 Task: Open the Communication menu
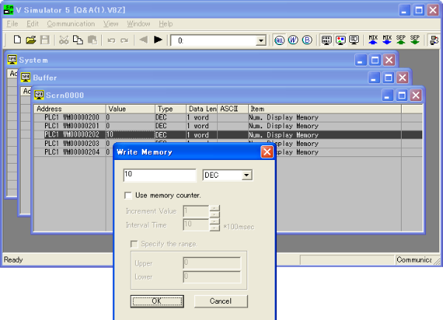[x=71, y=24]
